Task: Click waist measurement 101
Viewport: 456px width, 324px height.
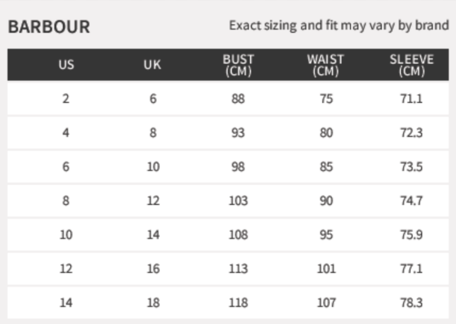Action: tap(326, 268)
